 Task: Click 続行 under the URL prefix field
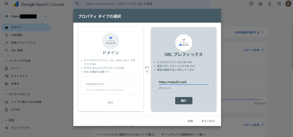[183, 101]
